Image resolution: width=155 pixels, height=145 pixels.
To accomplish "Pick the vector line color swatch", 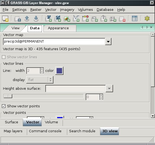I will 59,71.
